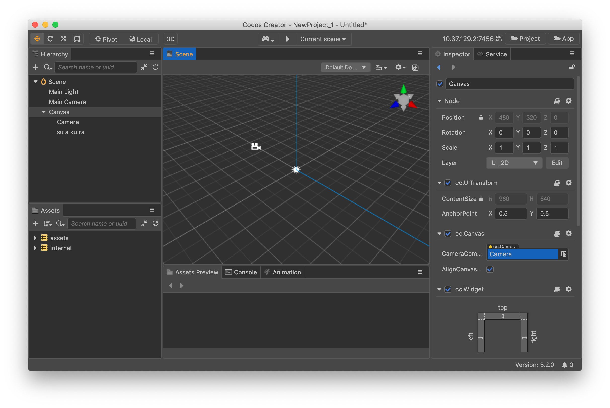
Task: Open the Assets panel menu
Action: click(152, 210)
